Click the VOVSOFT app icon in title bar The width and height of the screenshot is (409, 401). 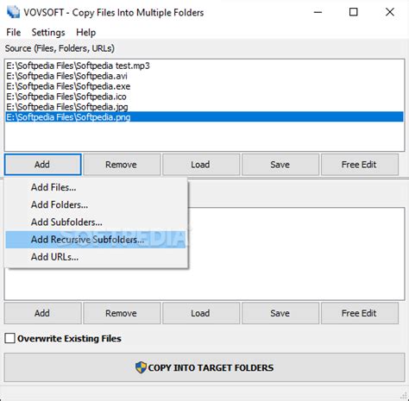tap(13, 12)
